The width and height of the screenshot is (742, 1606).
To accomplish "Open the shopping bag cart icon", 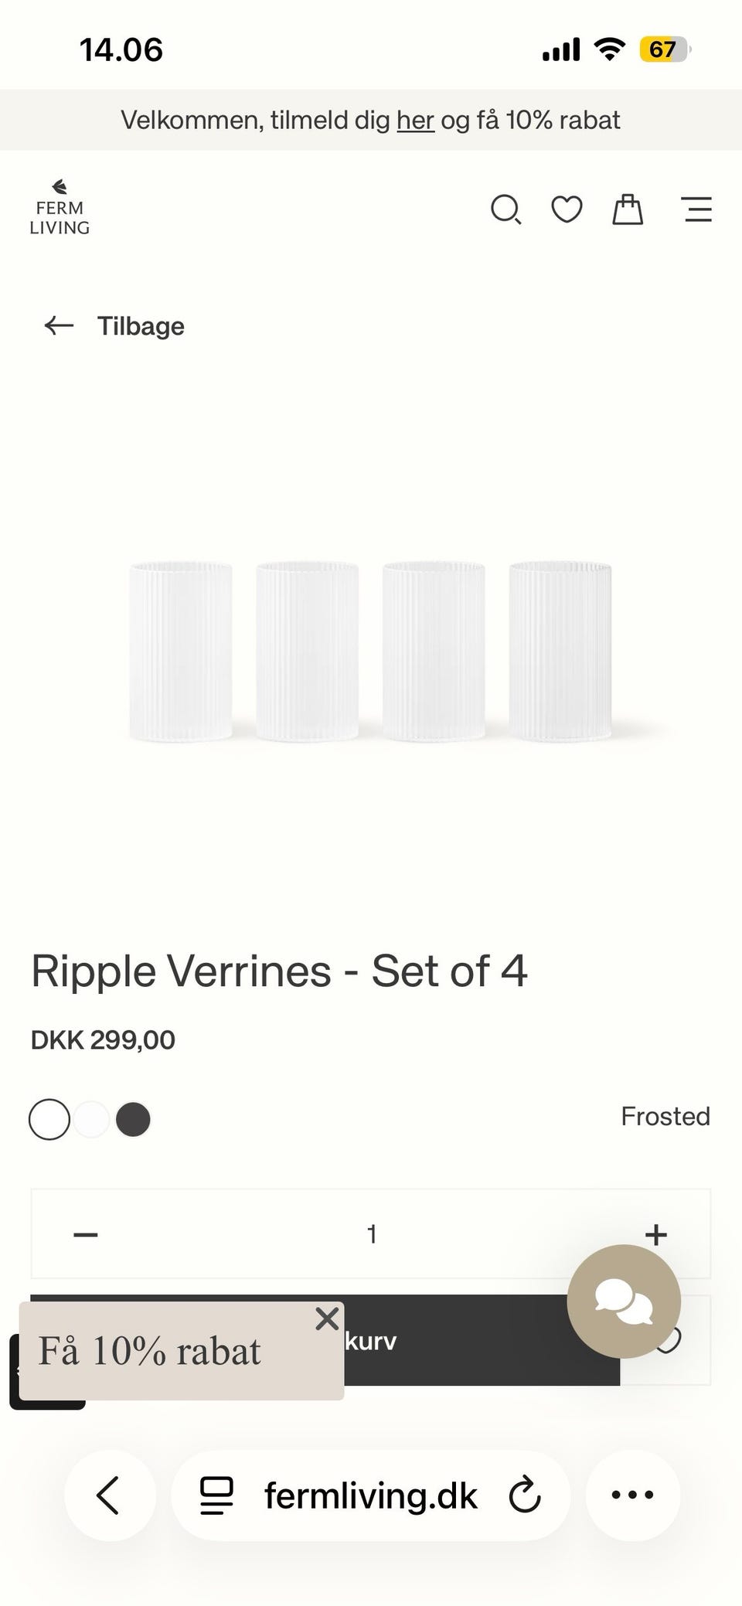I will point(628,209).
